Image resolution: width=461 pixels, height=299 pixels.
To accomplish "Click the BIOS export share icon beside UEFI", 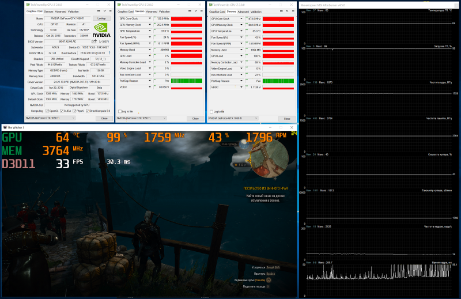I will pos(94,41).
